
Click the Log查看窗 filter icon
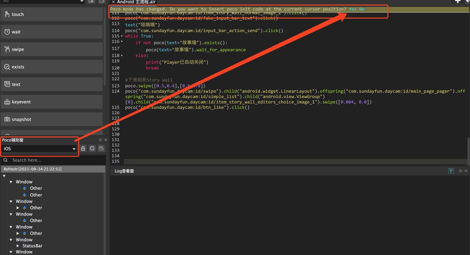pyautogui.click(x=451, y=171)
